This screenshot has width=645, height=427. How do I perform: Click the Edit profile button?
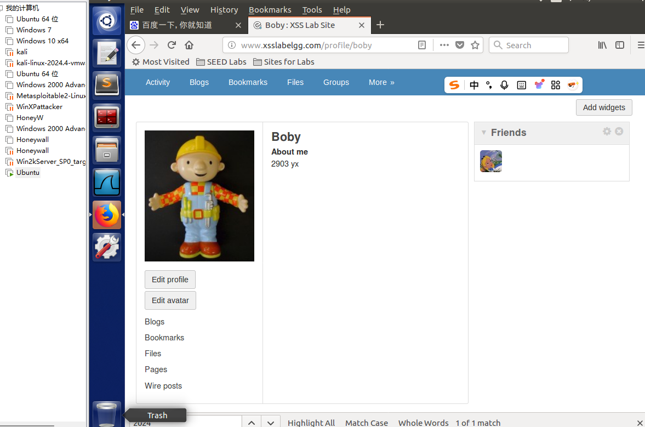pyautogui.click(x=170, y=280)
